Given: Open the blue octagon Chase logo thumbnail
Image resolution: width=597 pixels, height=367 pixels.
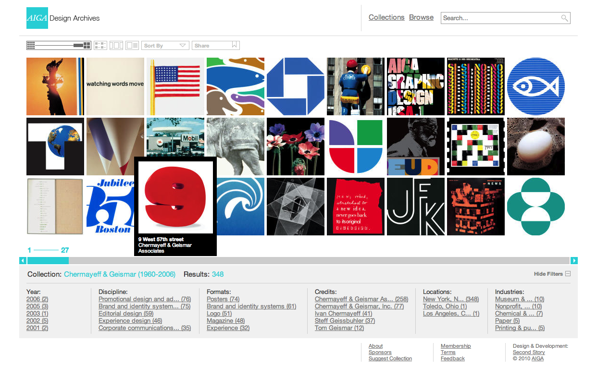Looking at the screenshot, I should 296,86.
